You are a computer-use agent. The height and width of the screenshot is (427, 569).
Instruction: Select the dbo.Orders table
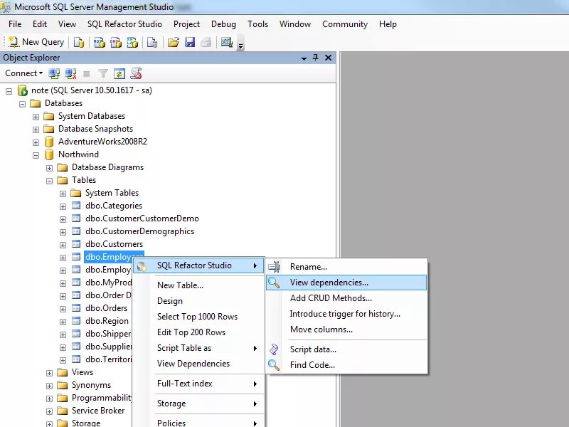click(106, 308)
